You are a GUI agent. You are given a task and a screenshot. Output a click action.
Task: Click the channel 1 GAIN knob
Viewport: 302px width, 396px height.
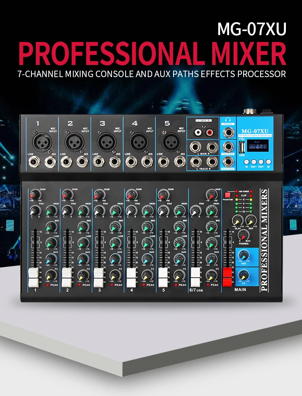pyautogui.click(x=35, y=195)
